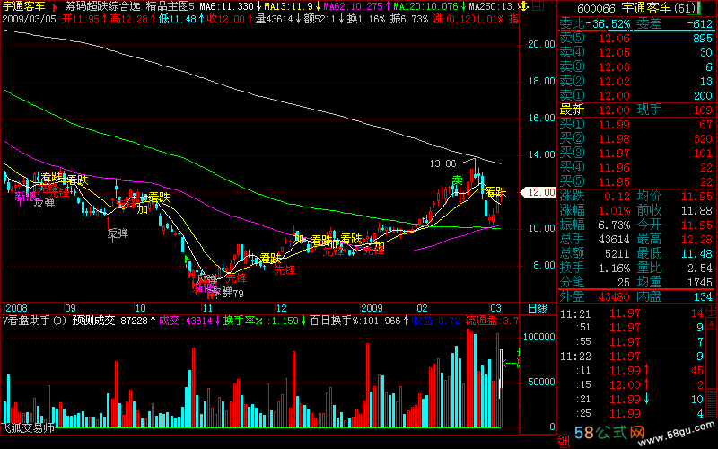Click the green MA120:10.076 legend entry
Viewport: 718px width, 449px height.
(425, 7)
